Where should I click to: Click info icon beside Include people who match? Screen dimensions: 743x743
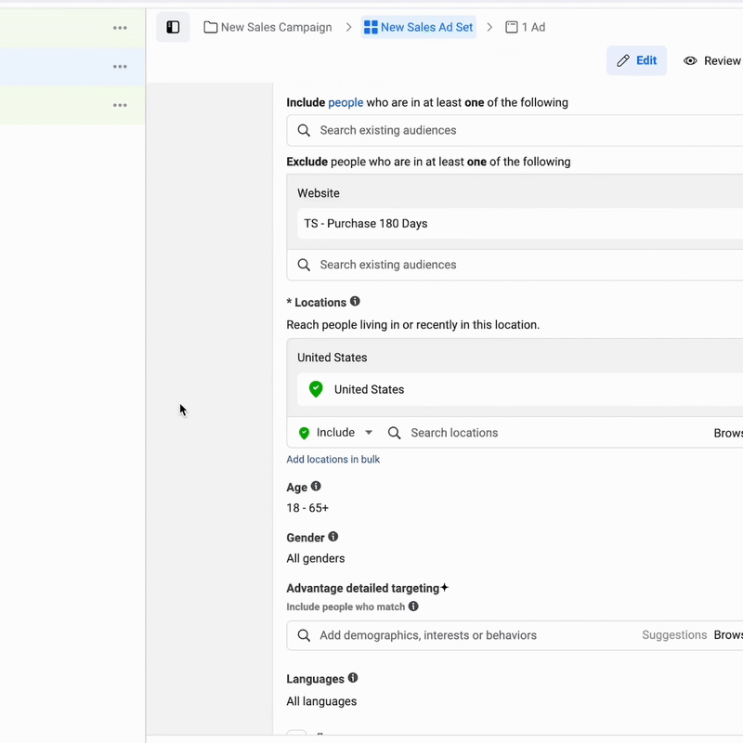click(413, 606)
